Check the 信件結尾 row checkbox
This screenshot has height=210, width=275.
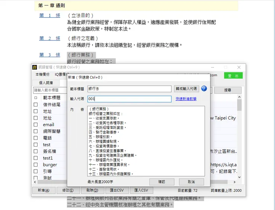36,105
